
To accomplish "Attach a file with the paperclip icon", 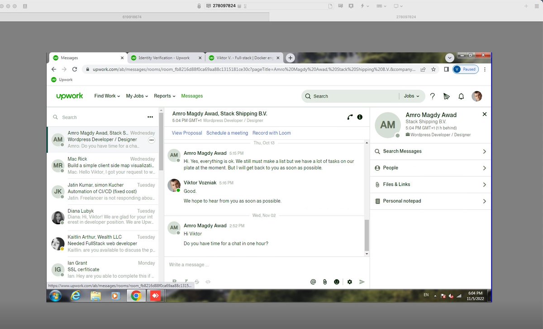I will [325, 282].
